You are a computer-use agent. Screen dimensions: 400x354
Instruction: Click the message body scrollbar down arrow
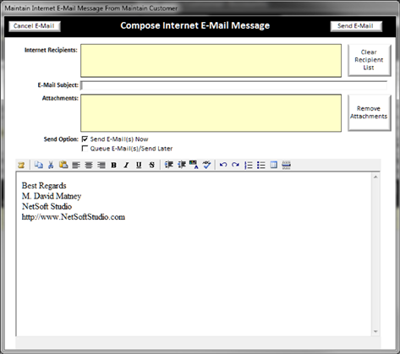click(x=375, y=331)
